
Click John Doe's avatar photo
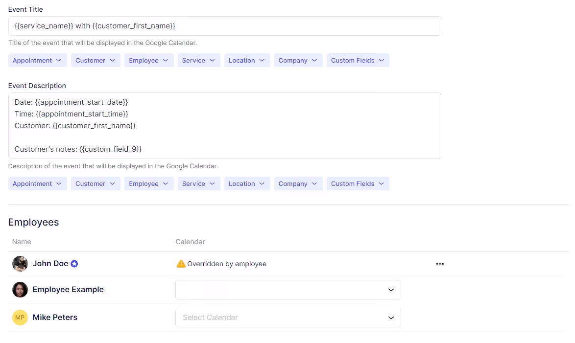pyautogui.click(x=20, y=264)
